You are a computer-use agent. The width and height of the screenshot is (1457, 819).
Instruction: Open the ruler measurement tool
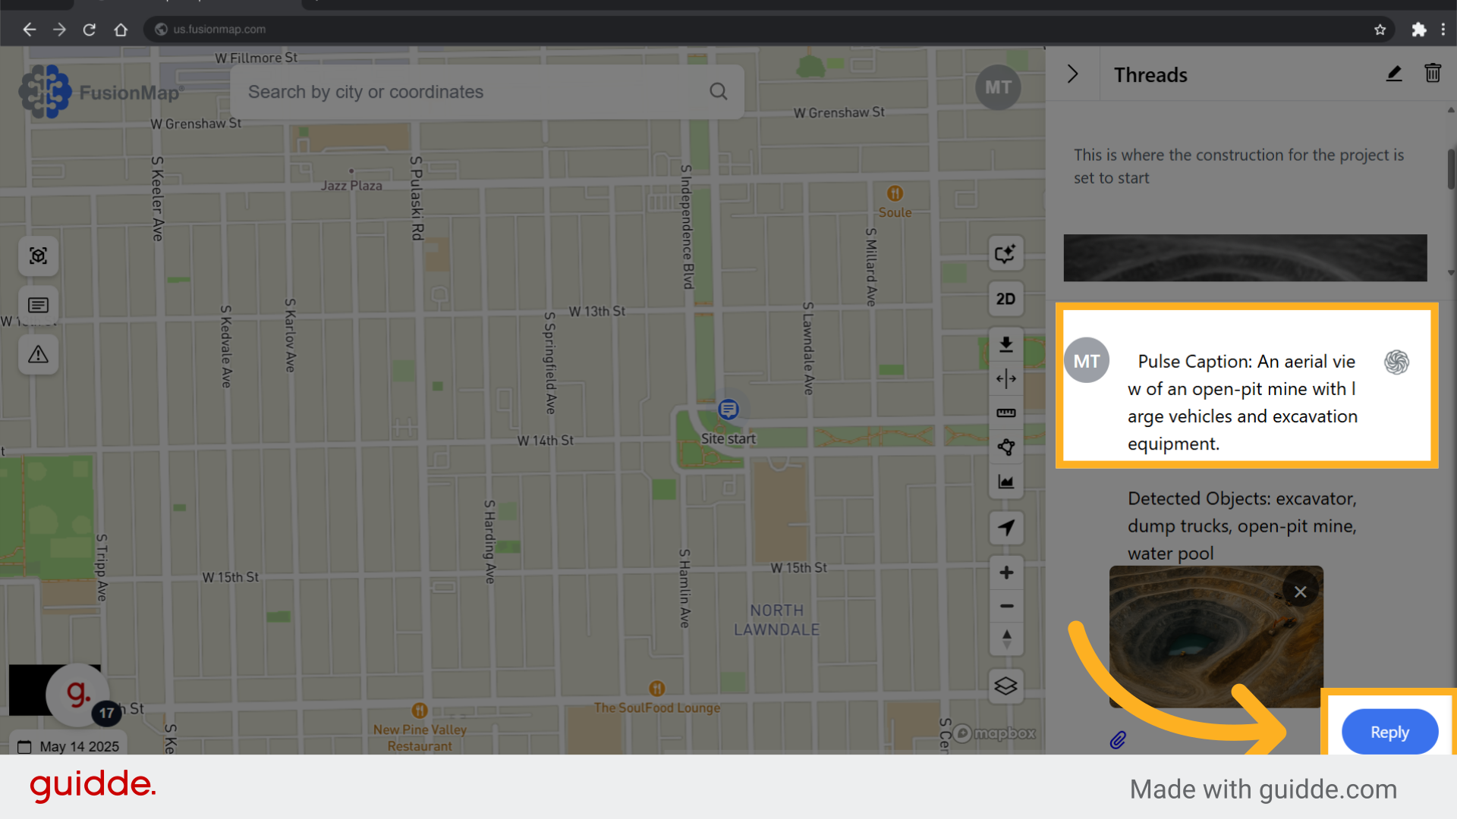click(x=1005, y=413)
